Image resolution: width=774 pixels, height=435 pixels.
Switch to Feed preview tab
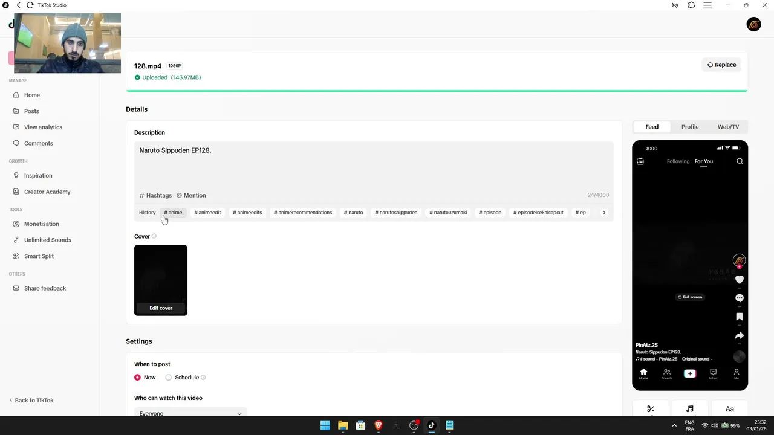click(x=652, y=127)
